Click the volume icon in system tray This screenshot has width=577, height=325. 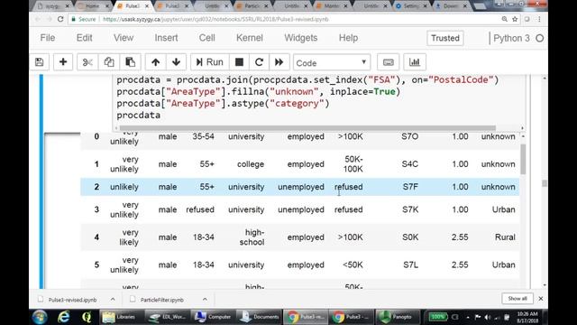488,317
